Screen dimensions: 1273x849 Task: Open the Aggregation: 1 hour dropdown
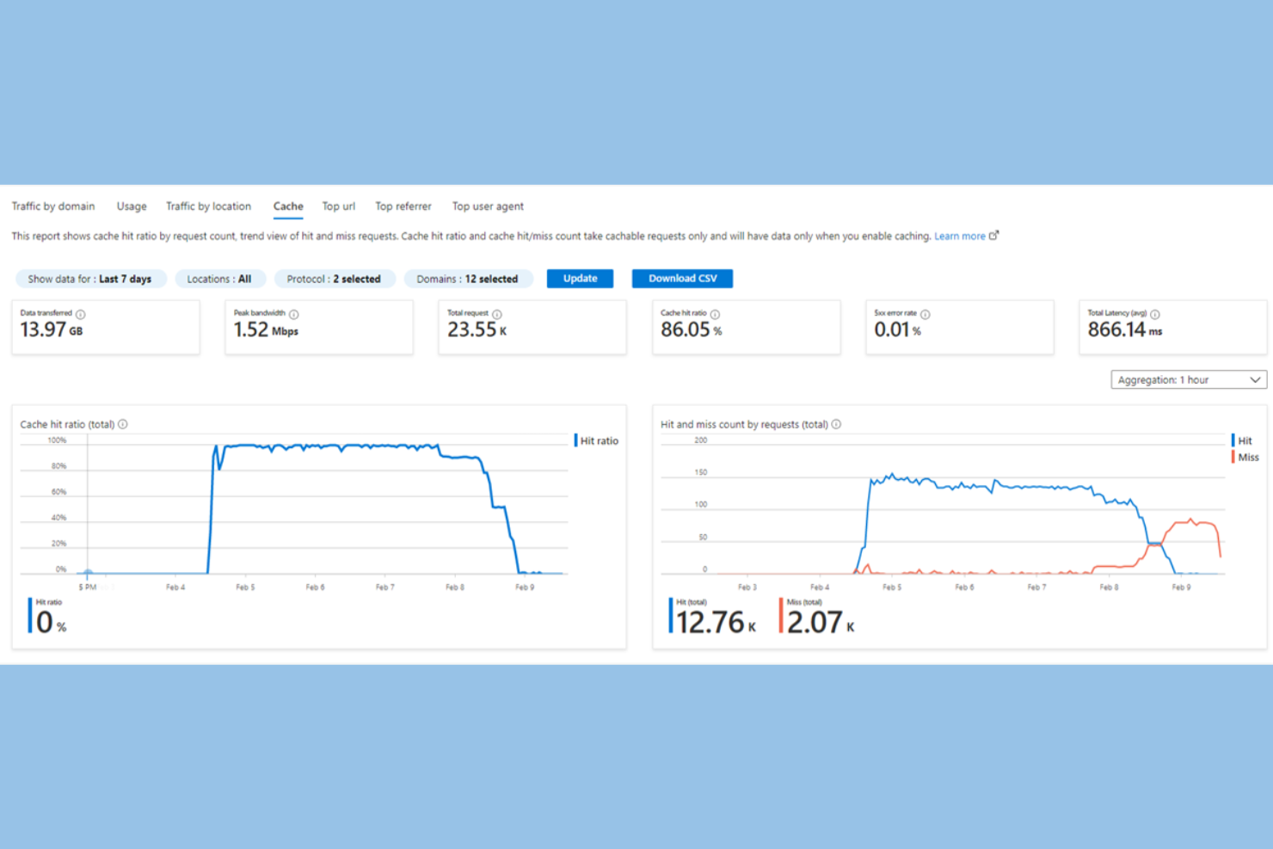click(x=1187, y=379)
